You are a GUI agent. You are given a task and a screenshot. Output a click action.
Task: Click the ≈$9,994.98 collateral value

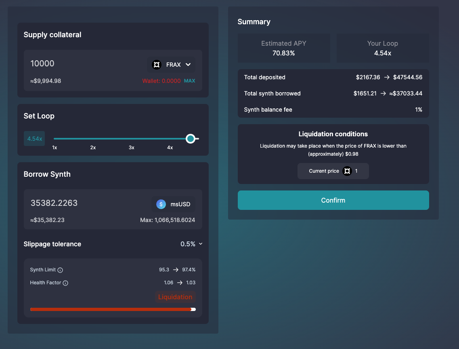[x=46, y=81]
